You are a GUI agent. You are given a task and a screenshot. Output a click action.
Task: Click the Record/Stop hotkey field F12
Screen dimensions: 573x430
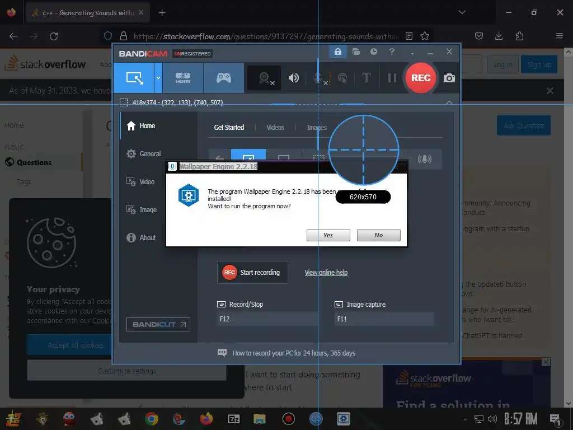click(267, 319)
